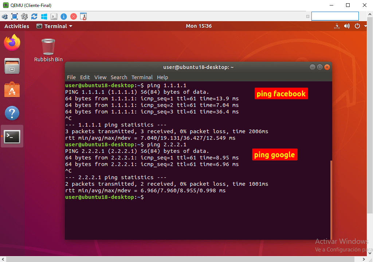
Task: Click the empty input field in the viewer toolbar
Action: [x=335, y=16]
